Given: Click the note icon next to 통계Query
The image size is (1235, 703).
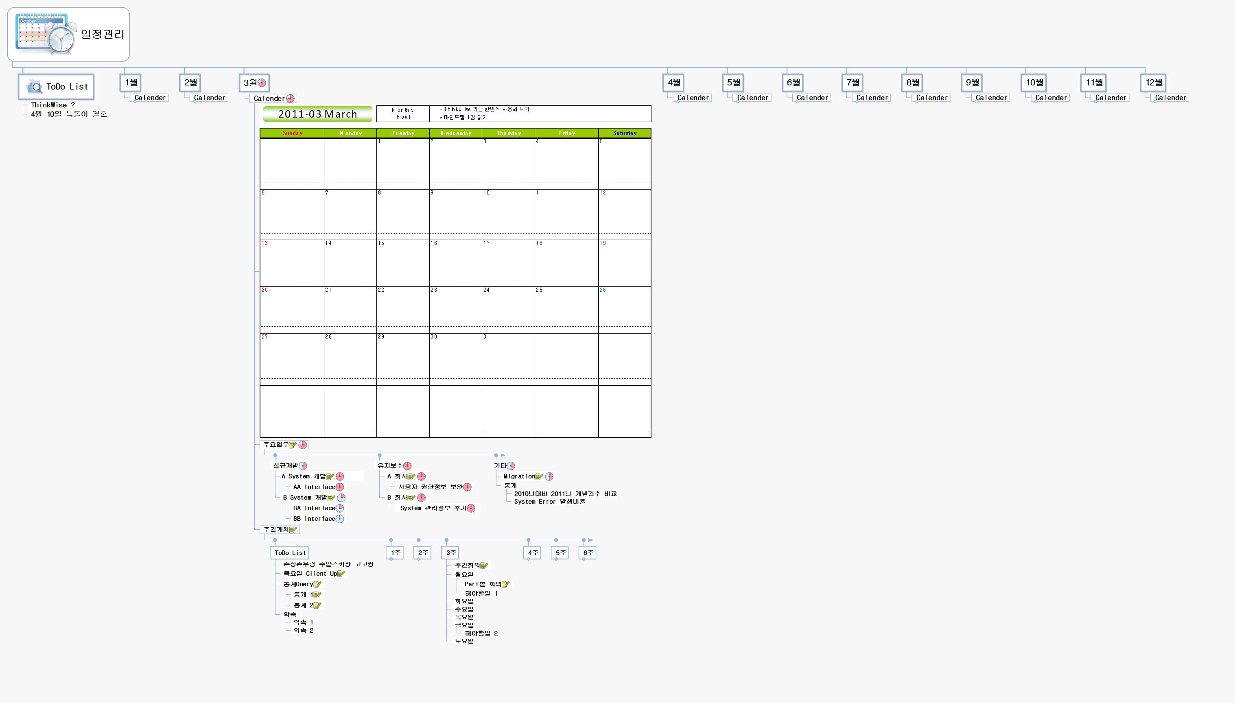Looking at the screenshot, I should coord(317,584).
